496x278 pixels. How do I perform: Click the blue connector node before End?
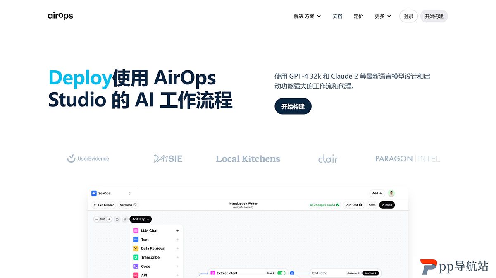tap(292, 273)
